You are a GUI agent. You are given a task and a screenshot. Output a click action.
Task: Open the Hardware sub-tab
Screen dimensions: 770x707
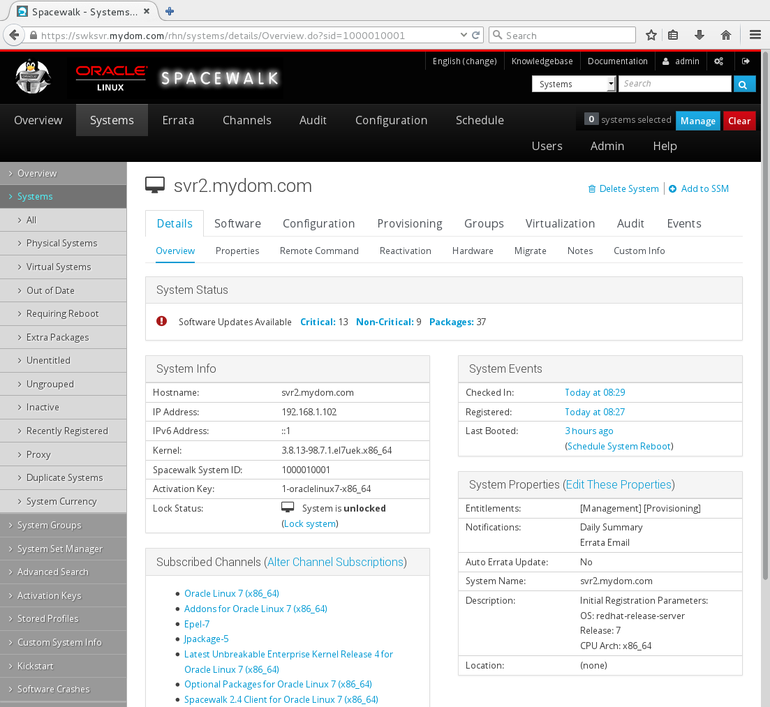[x=473, y=251]
